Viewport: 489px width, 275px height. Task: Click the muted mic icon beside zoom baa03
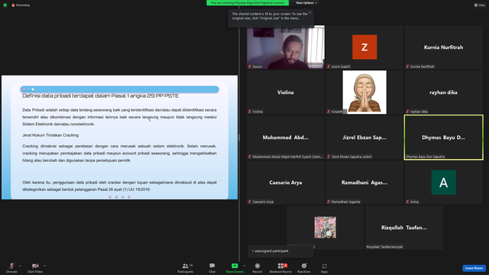click(x=329, y=66)
